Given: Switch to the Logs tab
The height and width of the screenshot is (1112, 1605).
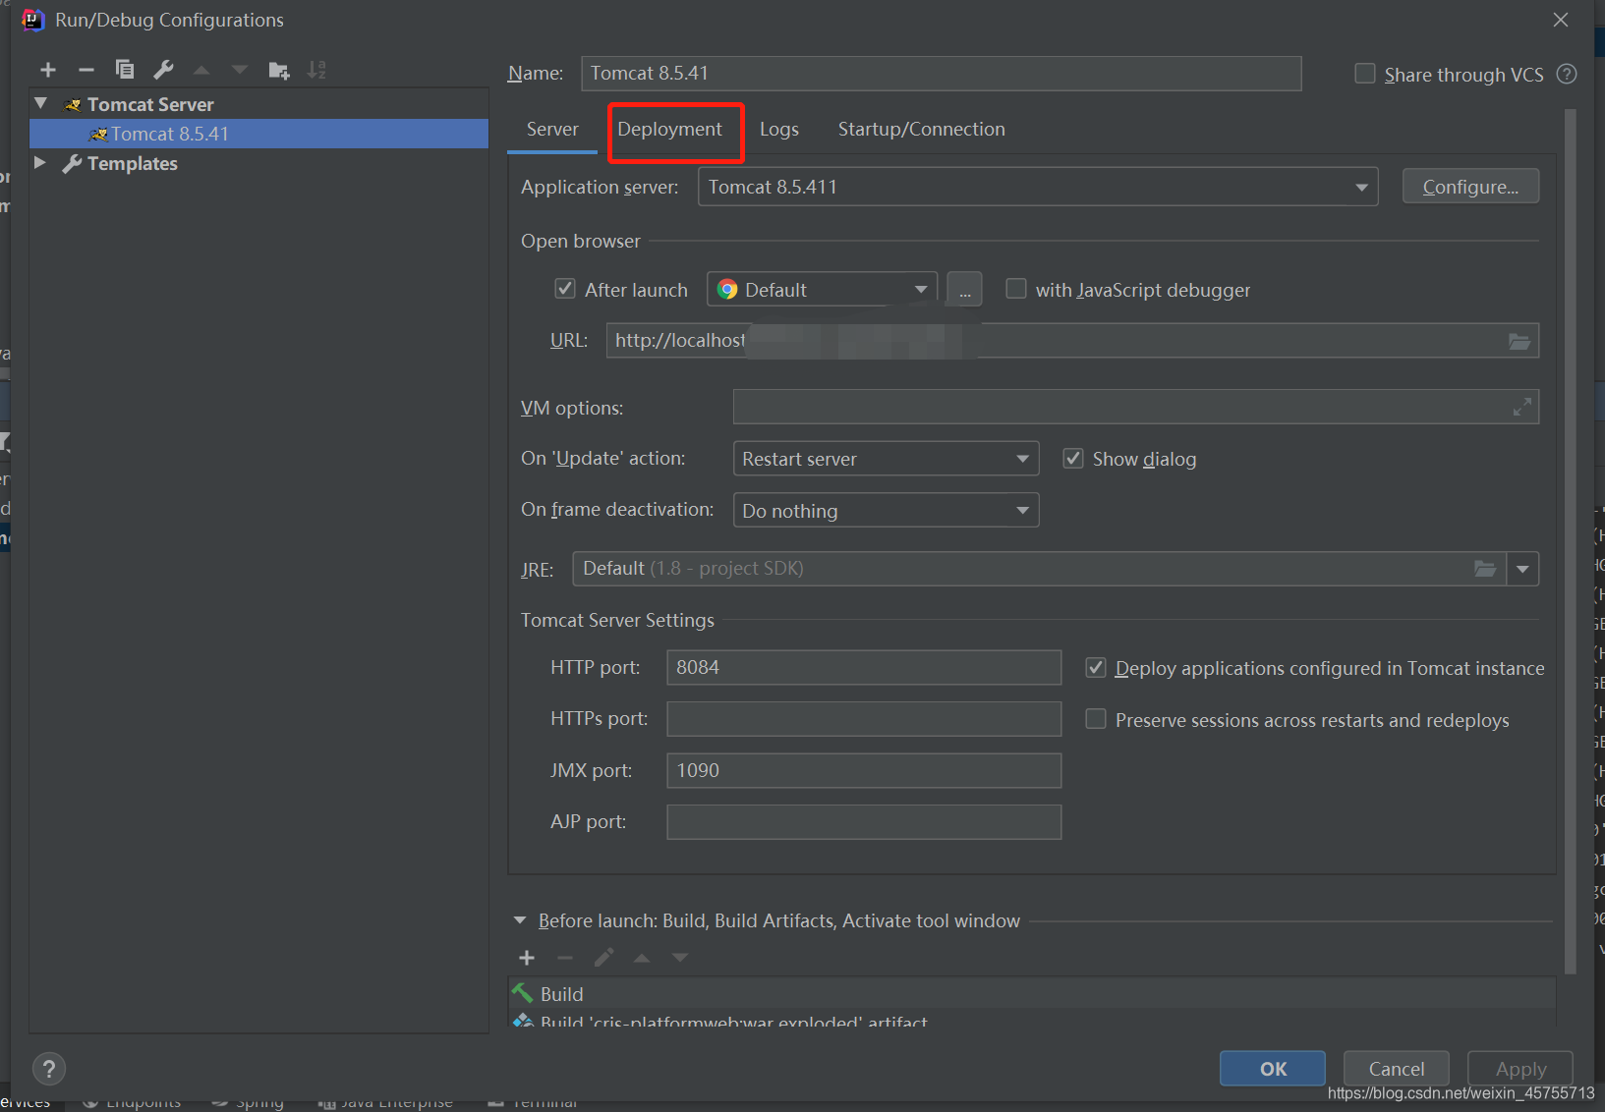Looking at the screenshot, I should (x=779, y=130).
